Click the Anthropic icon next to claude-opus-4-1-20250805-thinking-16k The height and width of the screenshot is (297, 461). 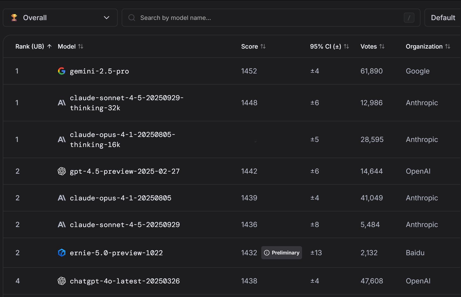click(61, 139)
